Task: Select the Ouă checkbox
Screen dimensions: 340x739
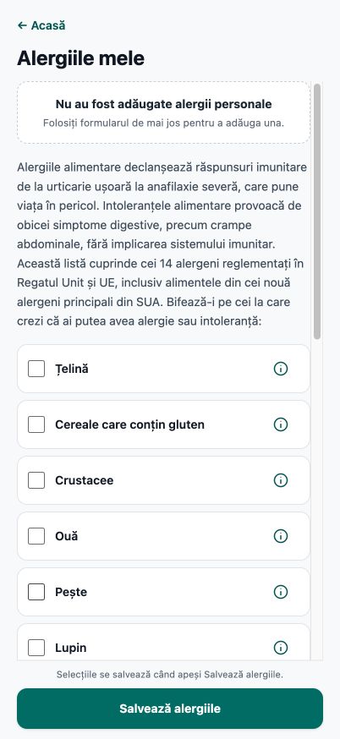Action: click(36, 536)
